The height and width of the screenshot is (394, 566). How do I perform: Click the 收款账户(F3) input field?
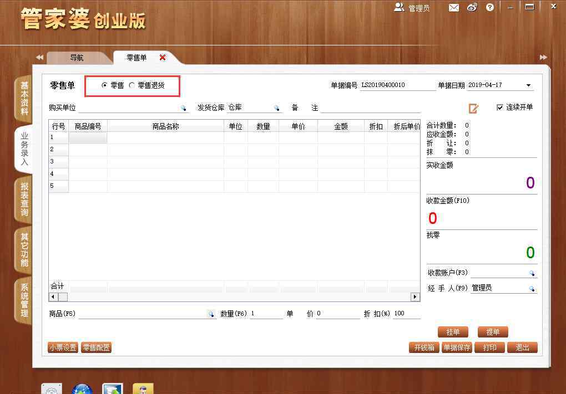point(499,273)
